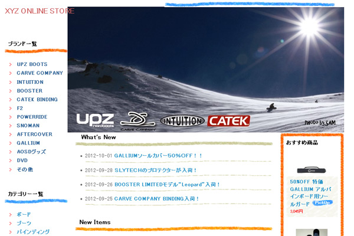
Task: Click the 2012-10-01 news date
Action: coord(99,156)
